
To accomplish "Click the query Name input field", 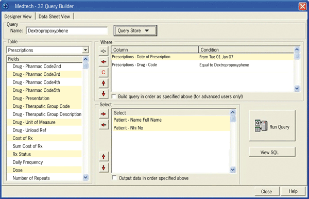I will click(67, 31).
